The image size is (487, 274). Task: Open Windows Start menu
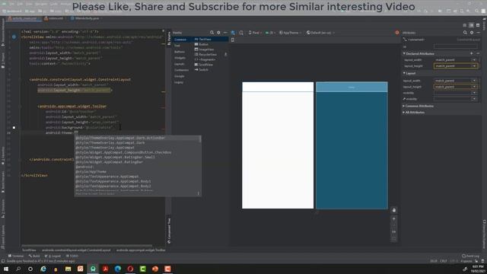pyautogui.click(x=6, y=269)
